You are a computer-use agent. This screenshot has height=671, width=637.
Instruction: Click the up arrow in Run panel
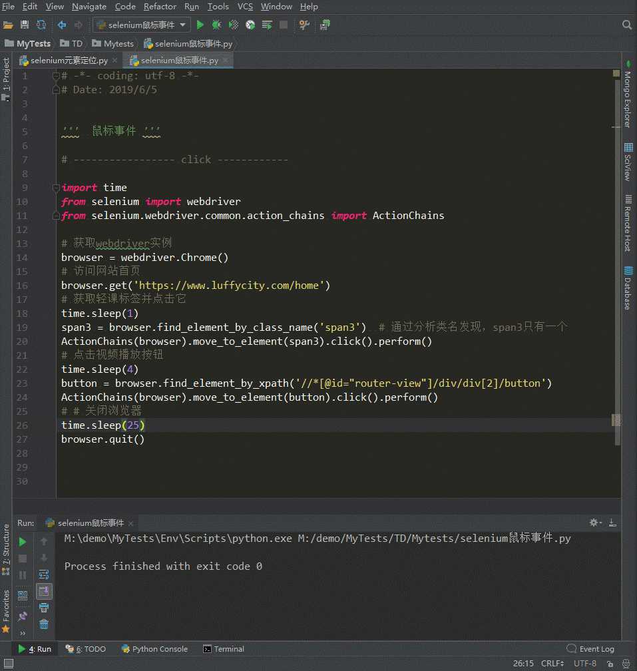pos(44,541)
